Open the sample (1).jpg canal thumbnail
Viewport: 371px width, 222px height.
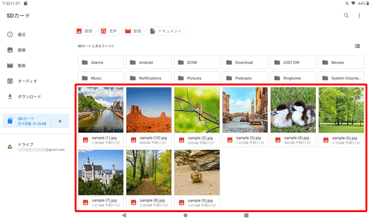coord(101,110)
